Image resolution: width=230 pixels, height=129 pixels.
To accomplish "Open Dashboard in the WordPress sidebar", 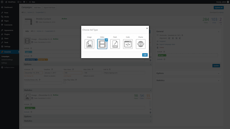I will click(x=8, y=7).
